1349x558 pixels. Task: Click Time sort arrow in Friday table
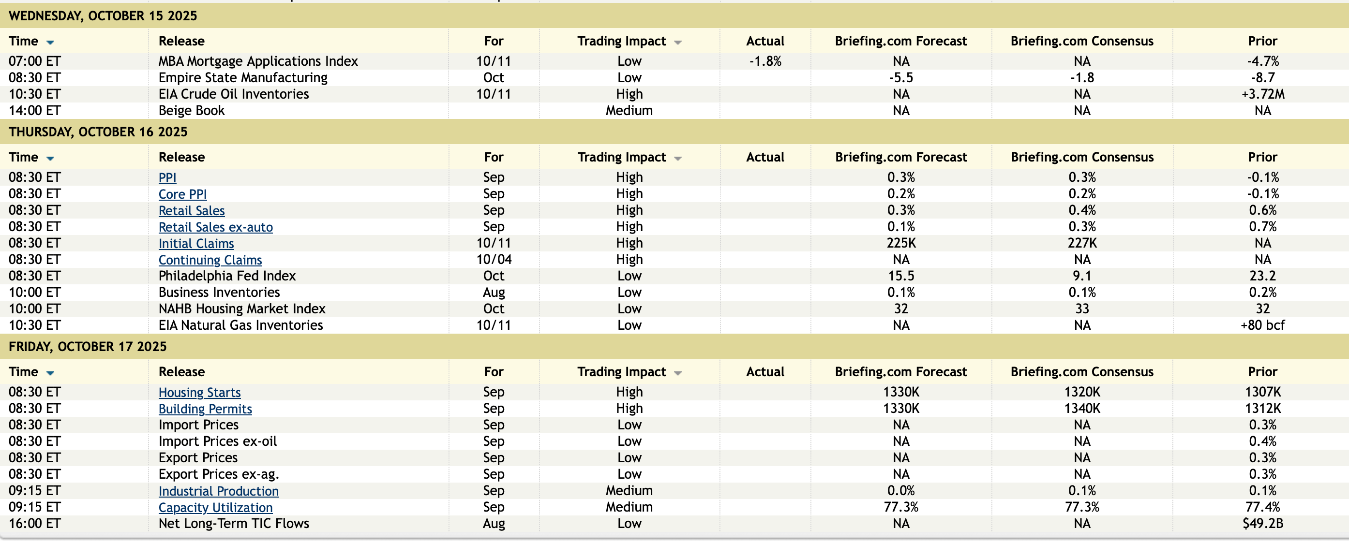50,373
